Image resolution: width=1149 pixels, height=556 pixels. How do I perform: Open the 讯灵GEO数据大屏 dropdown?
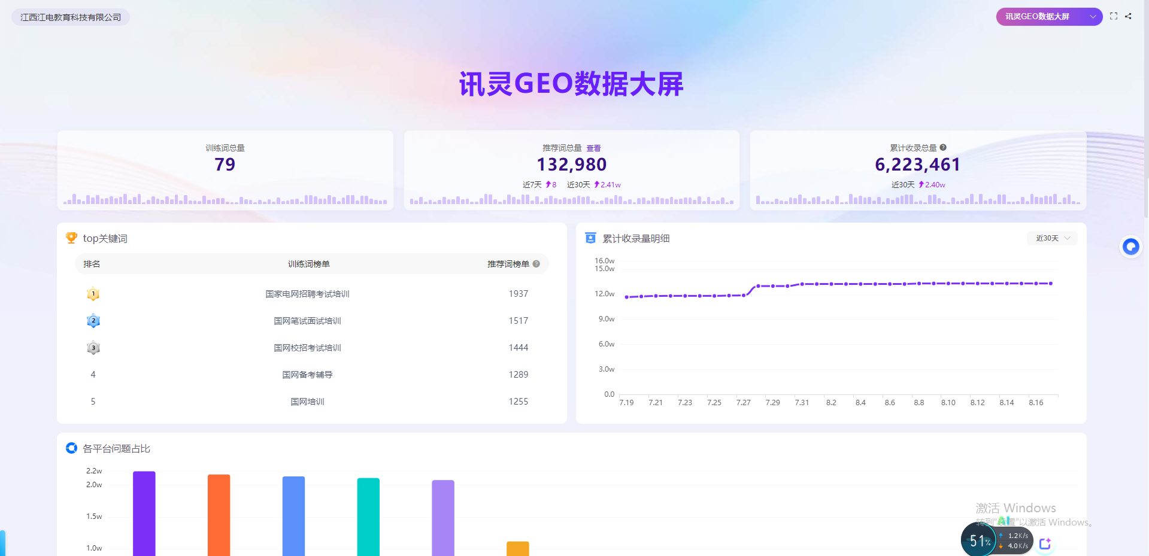[1049, 17]
